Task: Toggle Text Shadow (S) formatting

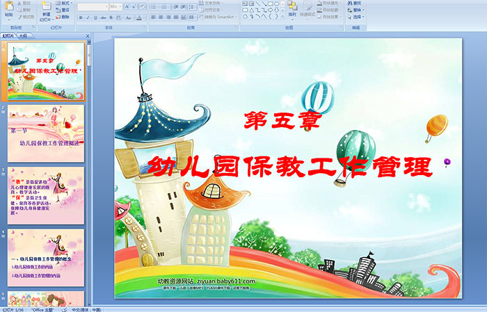Action: click(x=111, y=17)
